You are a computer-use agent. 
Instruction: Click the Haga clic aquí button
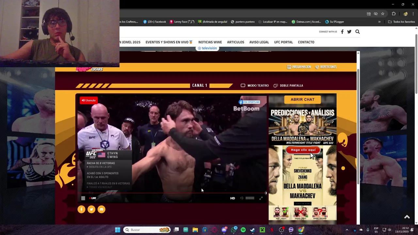pos(303,150)
